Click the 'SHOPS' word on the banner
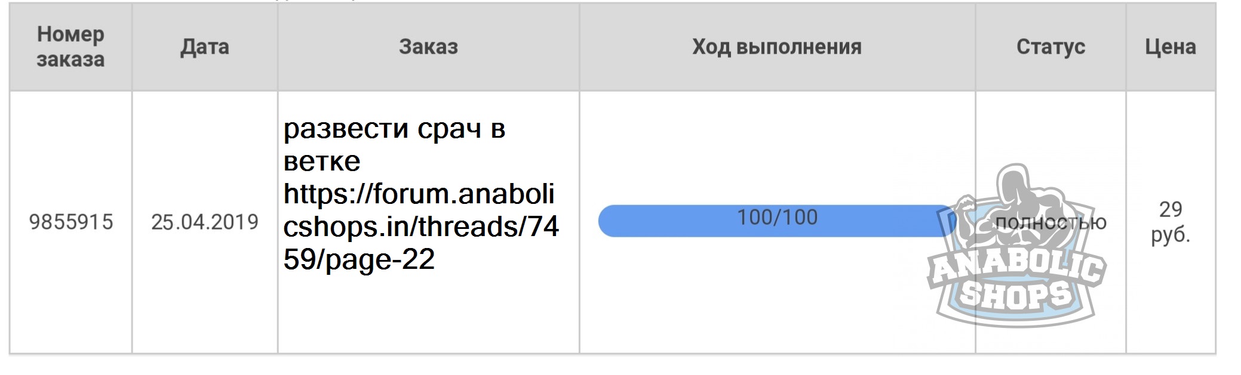 point(1016,295)
